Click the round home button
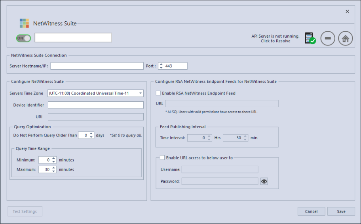 [345, 38]
